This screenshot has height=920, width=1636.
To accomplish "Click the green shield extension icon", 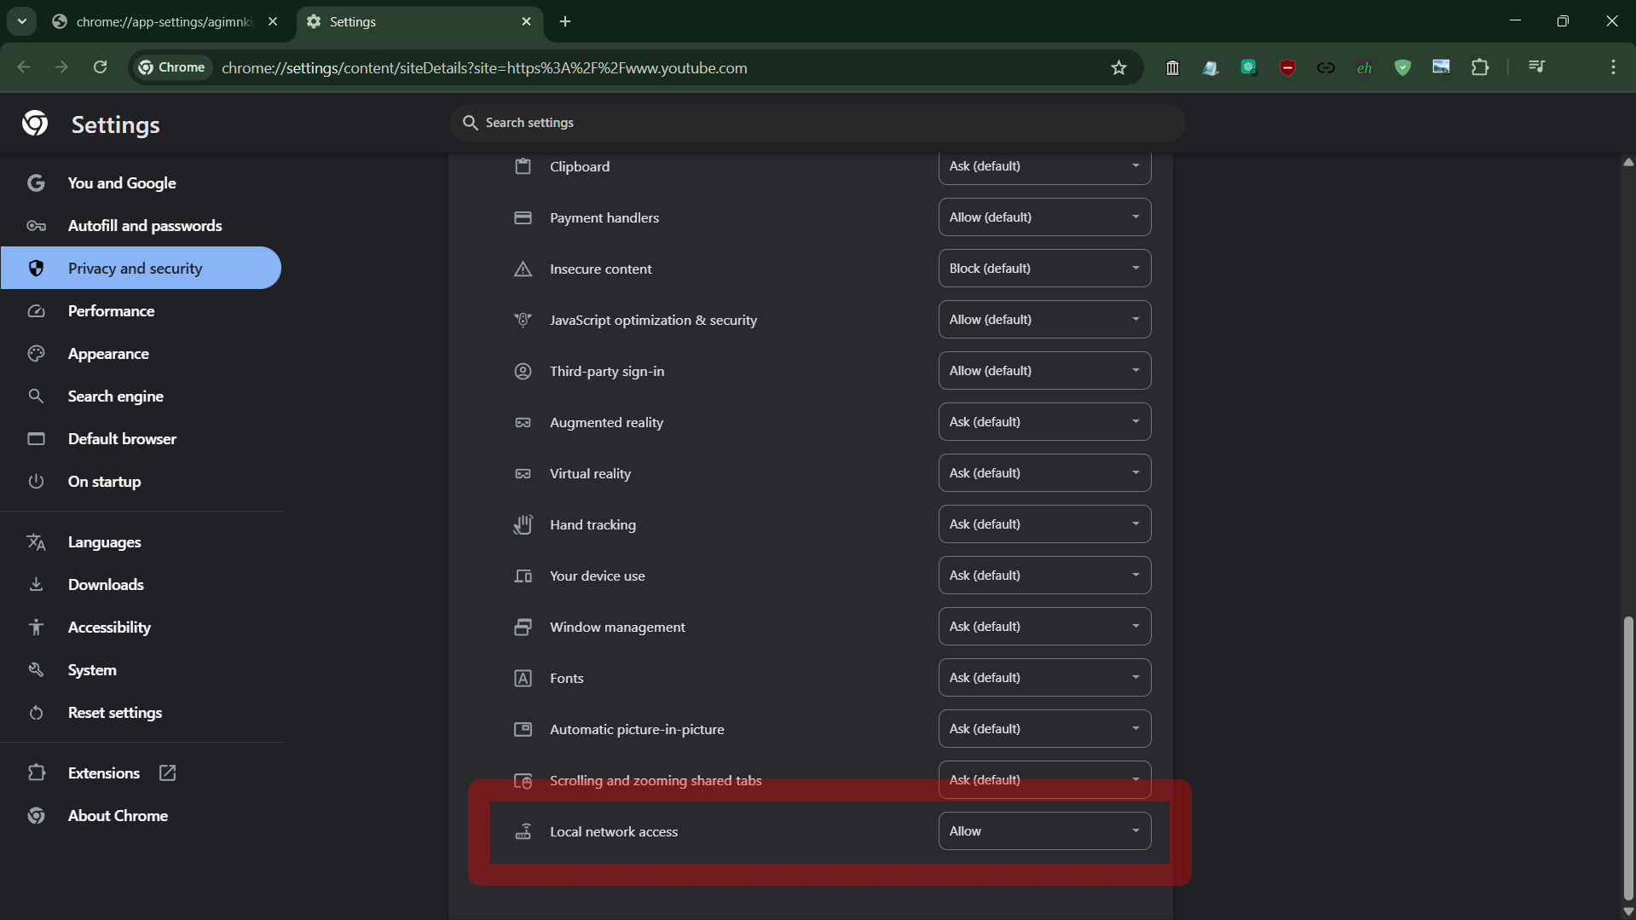I will pyautogui.click(x=1402, y=67).
